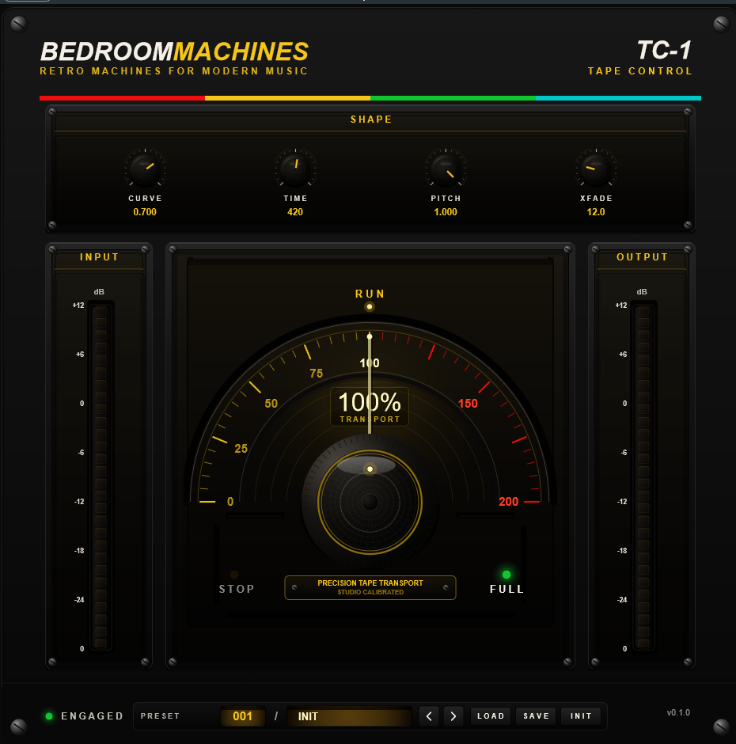Click the PRESET label
Viewport: 736px width, 744px height.
pyautogui.click(x=160, y=716)
